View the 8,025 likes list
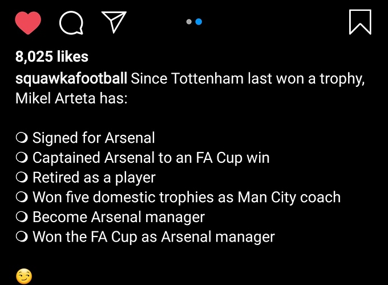Image resolution: width=388 pixels, height=285 pixels. coord(52,57)
